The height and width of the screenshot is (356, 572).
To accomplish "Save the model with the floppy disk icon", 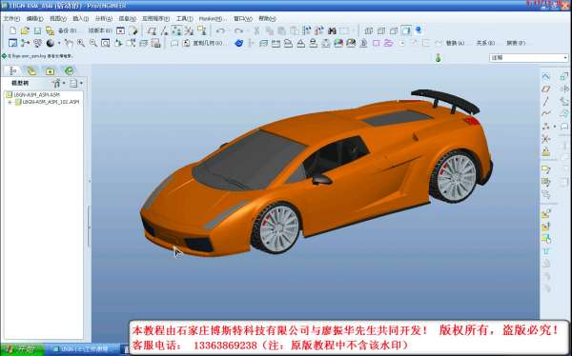I will point(37,30).
